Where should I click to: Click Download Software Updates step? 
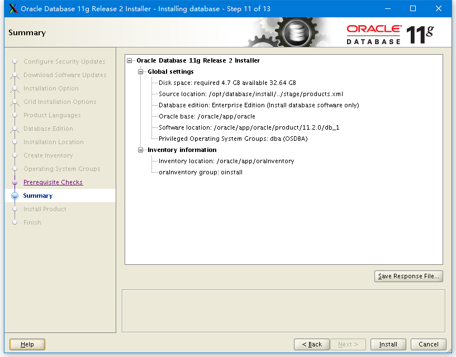click(65, 75)
